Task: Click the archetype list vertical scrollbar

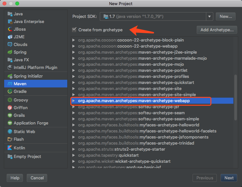Action: click(236, 97)
